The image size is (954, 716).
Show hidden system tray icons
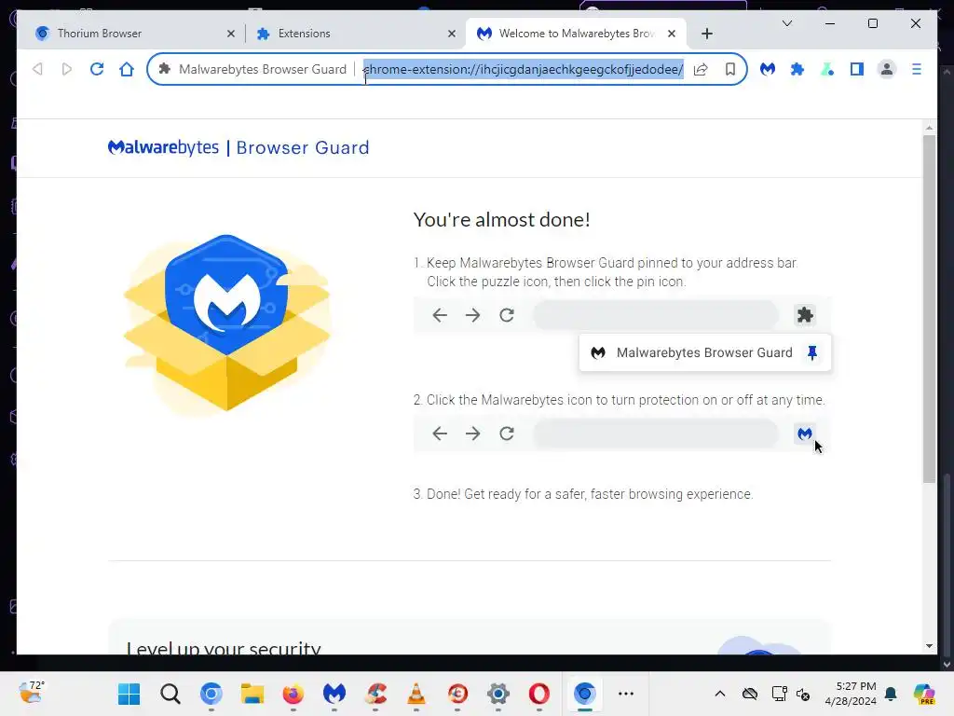pyautogui.click(x=720, y=694)
